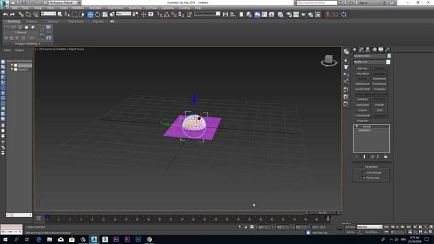Open the reference coordinate system dropdown

tap(123, 14)
